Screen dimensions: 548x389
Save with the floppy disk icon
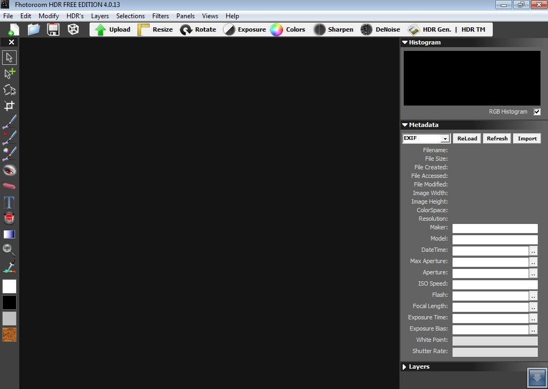point(53,29)
